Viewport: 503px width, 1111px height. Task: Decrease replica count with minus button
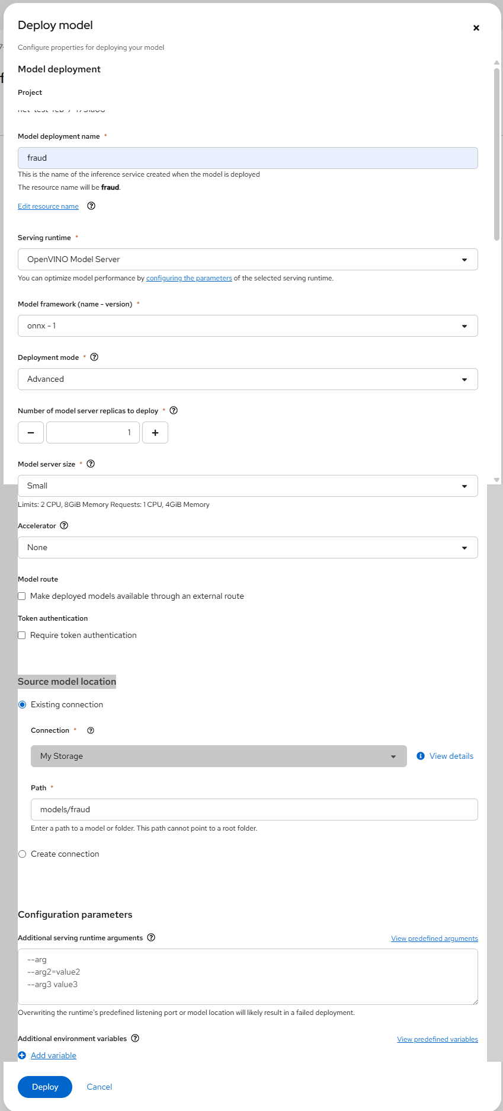click(31, 433)
